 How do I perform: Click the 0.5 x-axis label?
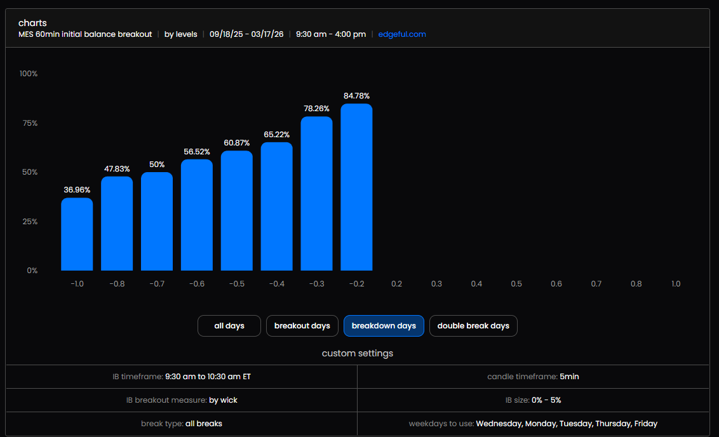coord(516,284)
